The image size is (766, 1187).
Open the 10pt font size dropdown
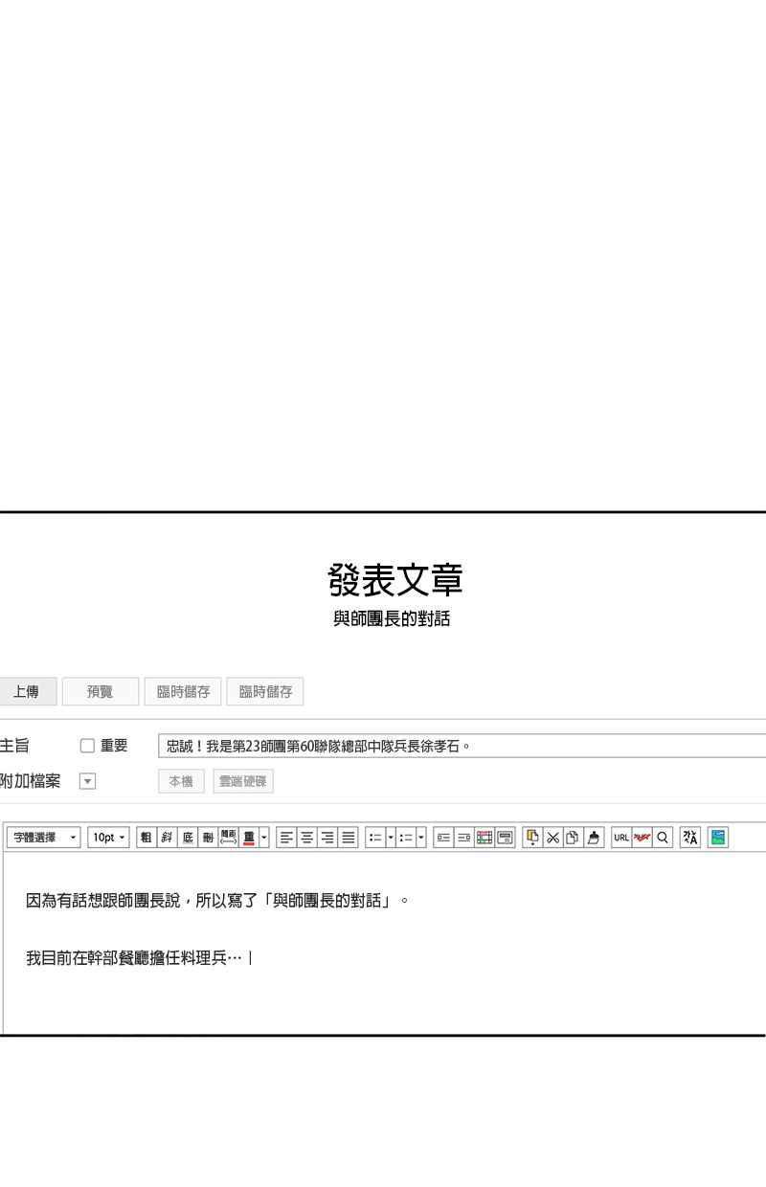click(x=109, y=838)
